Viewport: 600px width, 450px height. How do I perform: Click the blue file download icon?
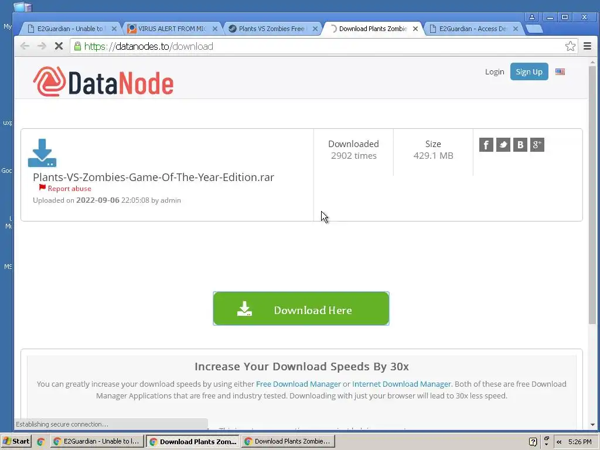click(42, 153)
